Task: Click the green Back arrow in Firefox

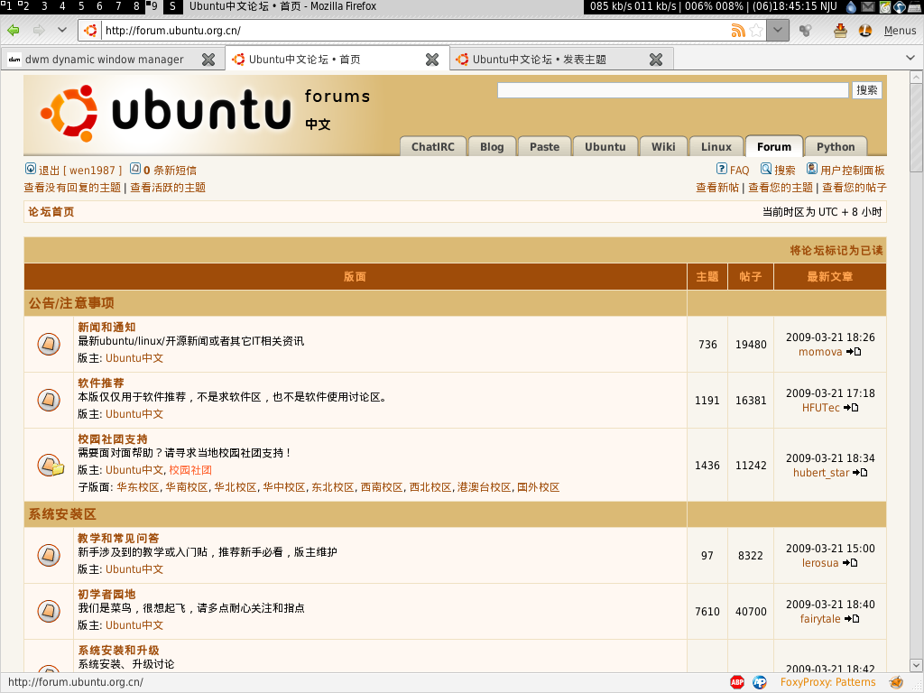Action: click(x=14, y=30)
